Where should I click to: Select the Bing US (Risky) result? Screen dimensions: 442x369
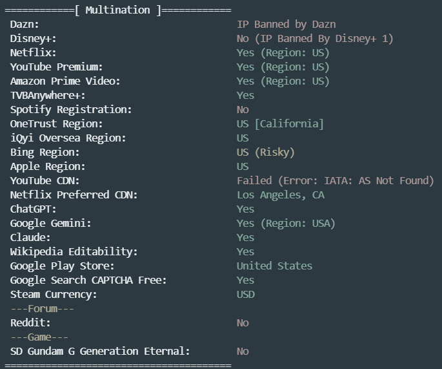tap(266, 153)
